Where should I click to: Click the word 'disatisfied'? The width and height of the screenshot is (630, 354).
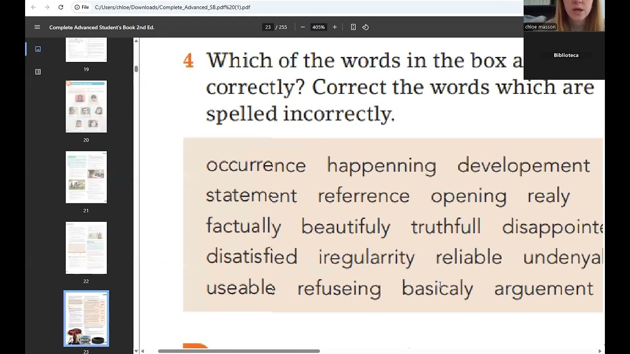tap(252, 256)
